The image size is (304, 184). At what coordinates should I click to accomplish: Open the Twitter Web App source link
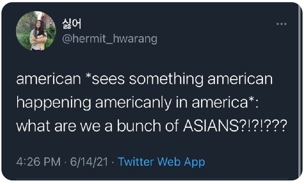click(x=161, y=162)
